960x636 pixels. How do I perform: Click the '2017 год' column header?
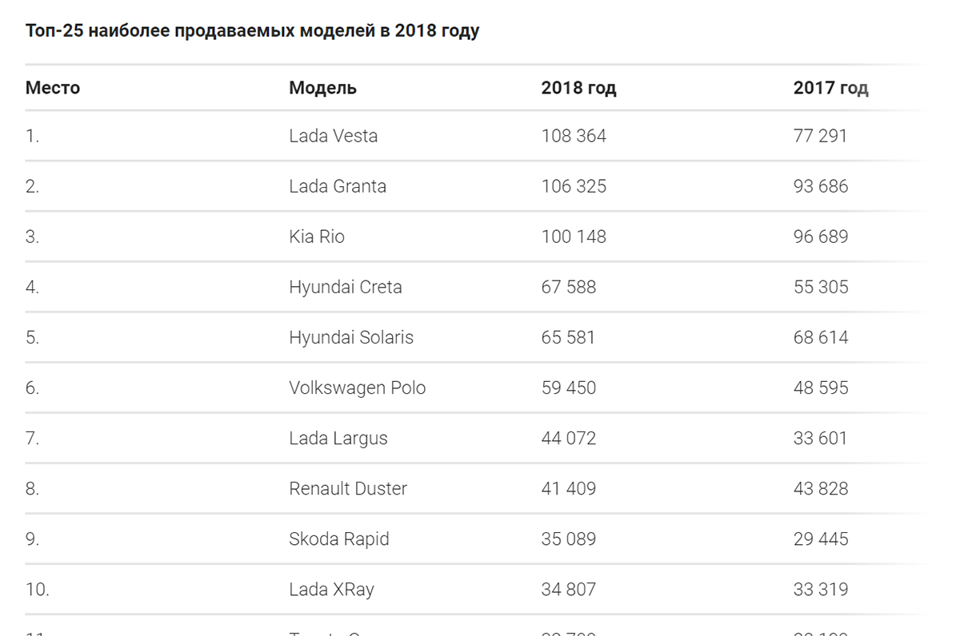click(830, 88)
